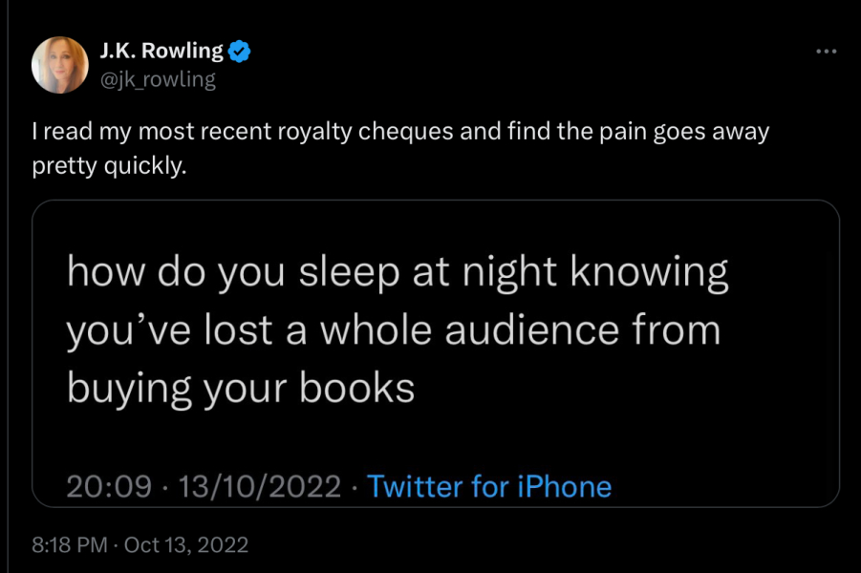Click the line 'how do you sleep at night knowing'
This screenshot has height=573, width=861.
tap(398, 274)
